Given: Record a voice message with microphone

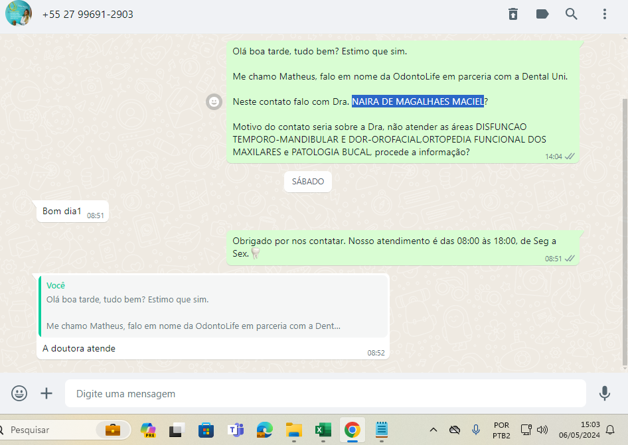Looking at the screenshot, I should (604, 393).
